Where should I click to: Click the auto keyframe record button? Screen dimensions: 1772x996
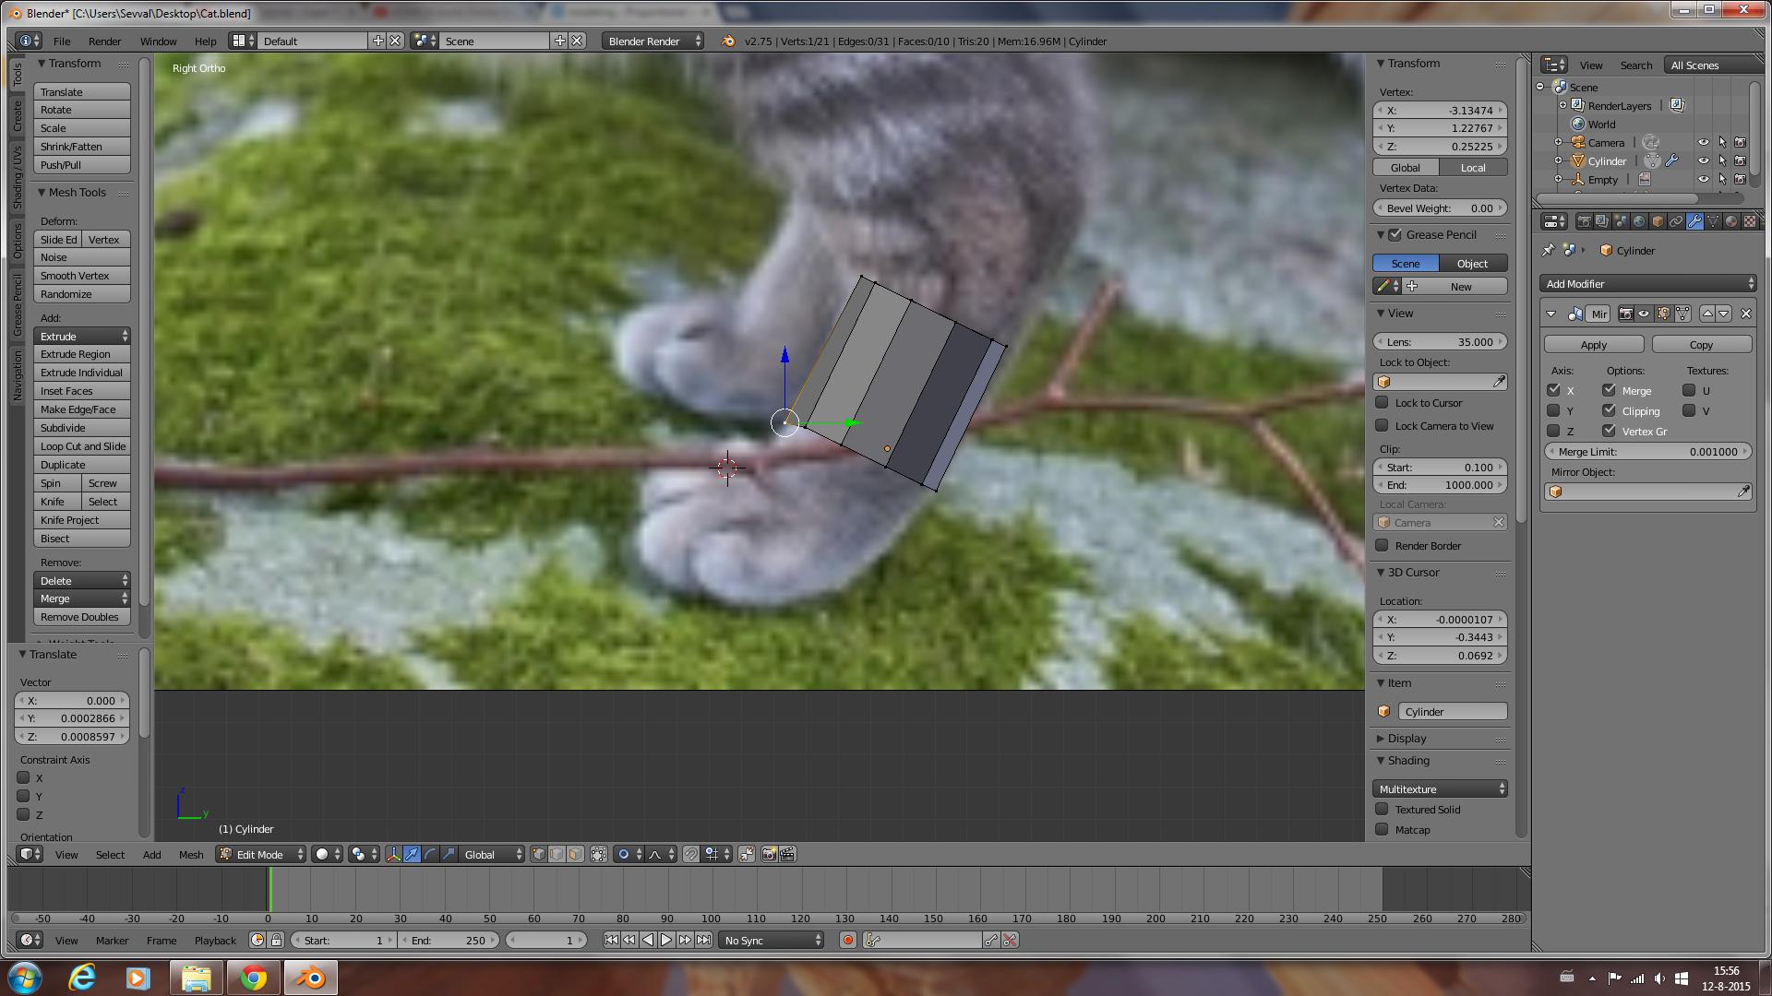coord(848,940)
